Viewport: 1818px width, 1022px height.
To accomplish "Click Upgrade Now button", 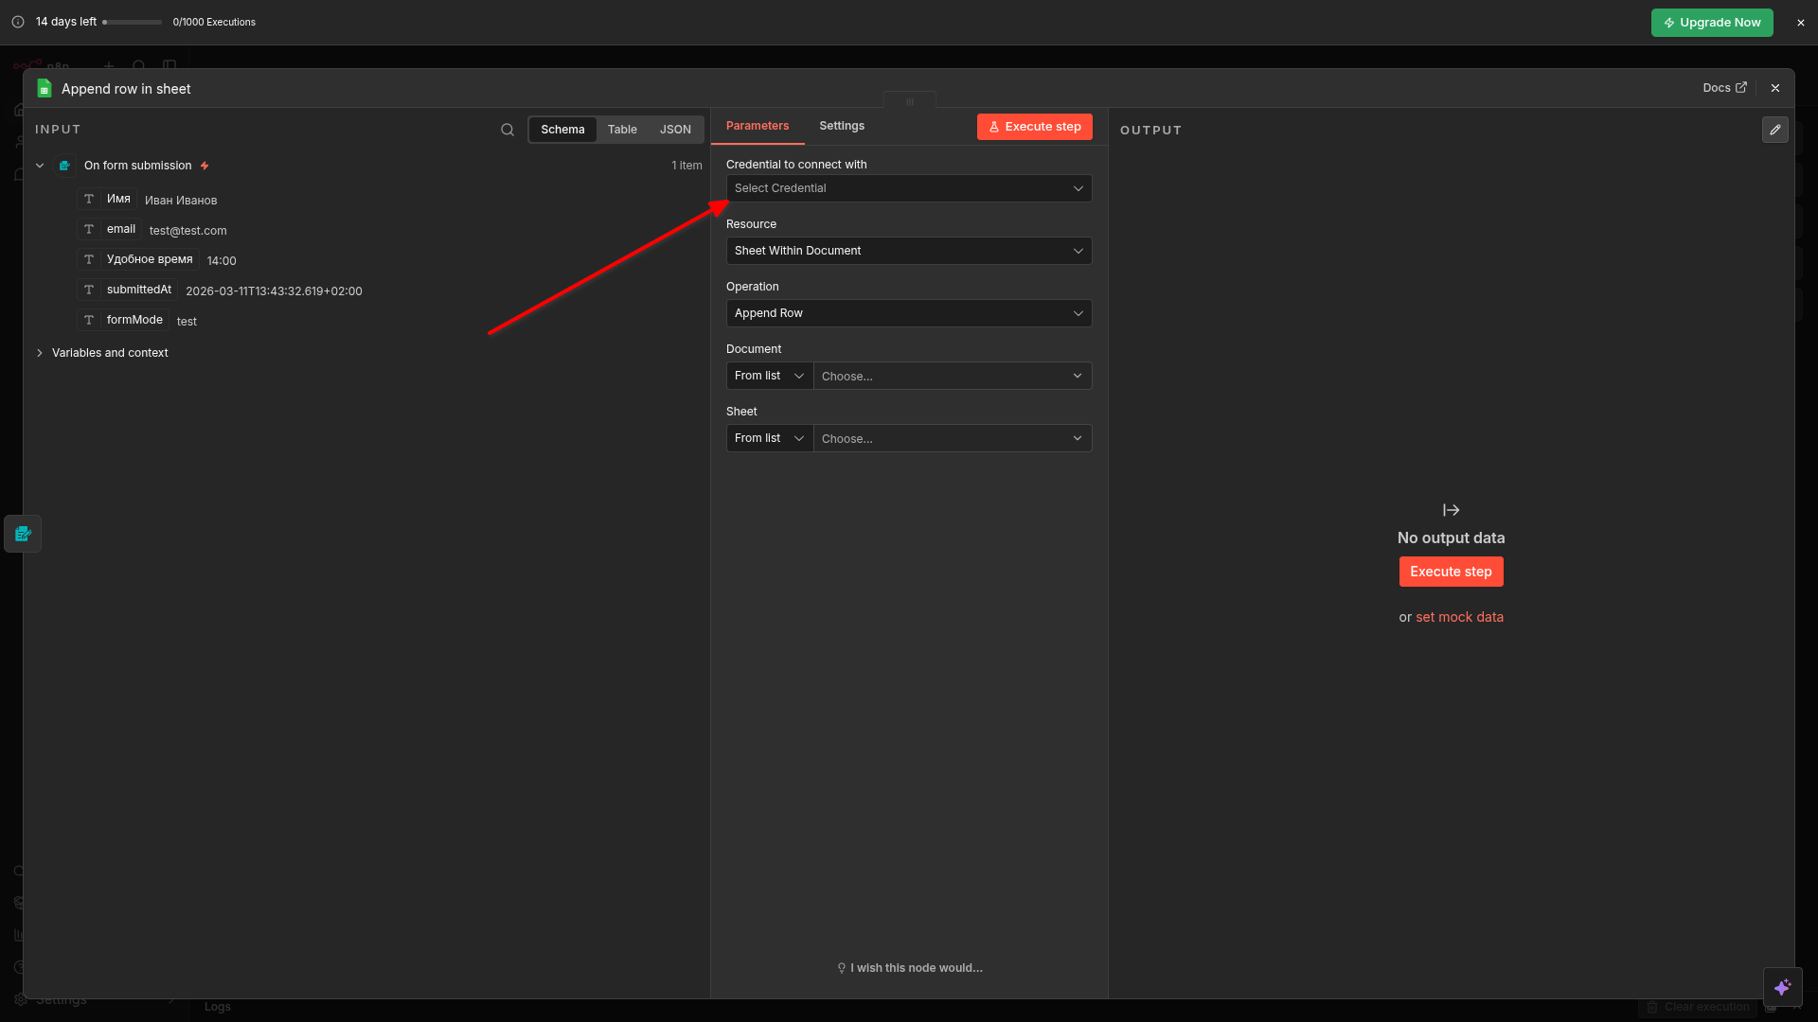I will [1711, 23].
